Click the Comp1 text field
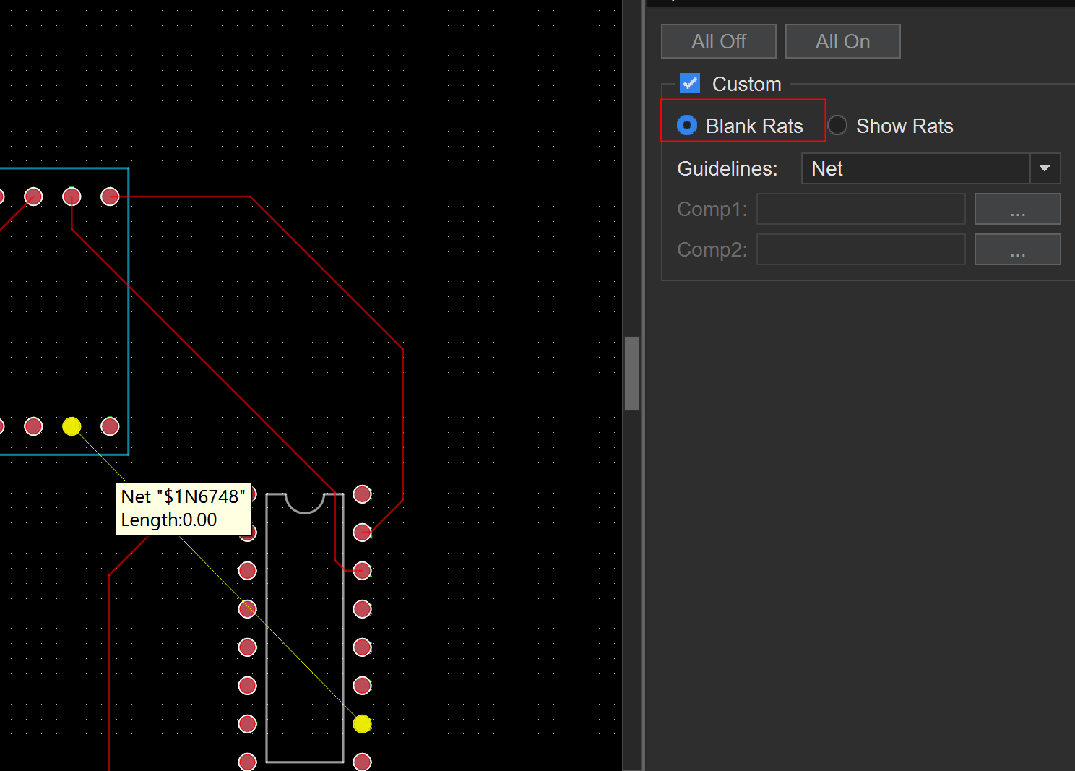The image size is (1075, 771). click(x=860, y=209)
